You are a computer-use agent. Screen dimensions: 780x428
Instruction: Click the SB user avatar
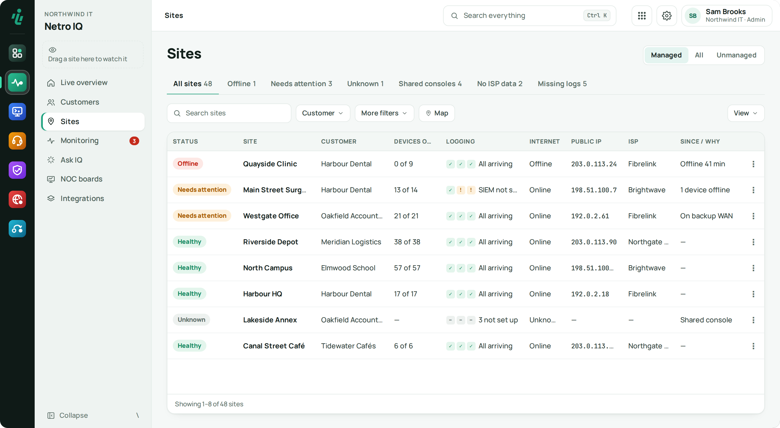[693, 16]
